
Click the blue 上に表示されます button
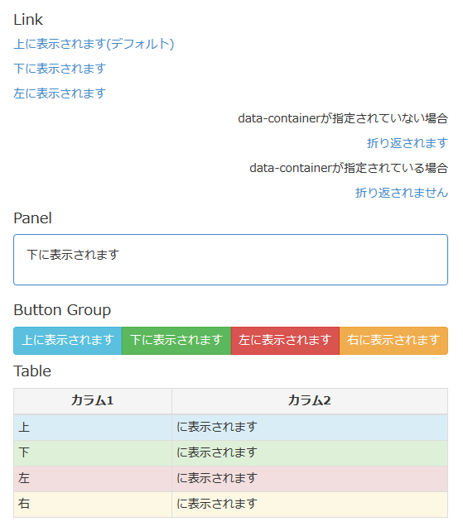[68, 341]
